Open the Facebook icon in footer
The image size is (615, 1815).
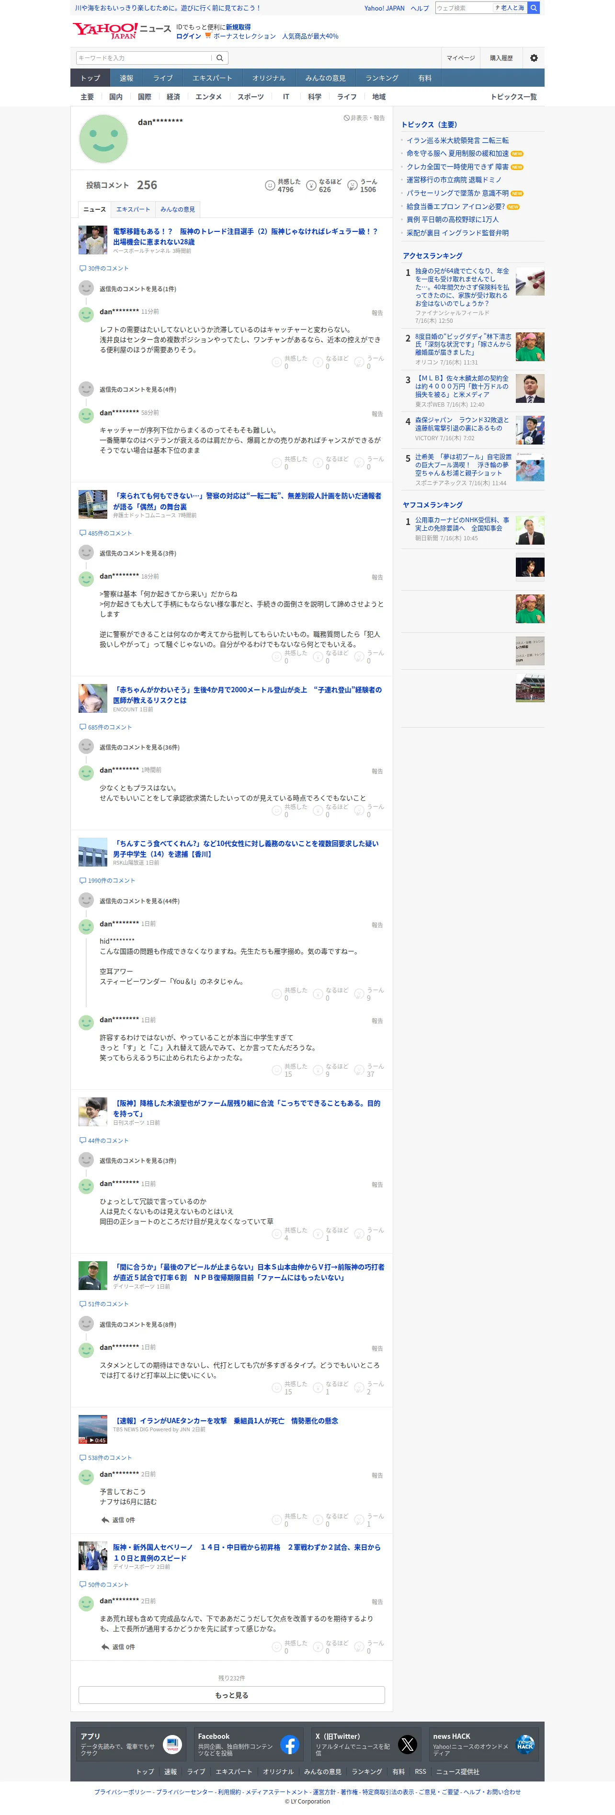(289, 1744)
